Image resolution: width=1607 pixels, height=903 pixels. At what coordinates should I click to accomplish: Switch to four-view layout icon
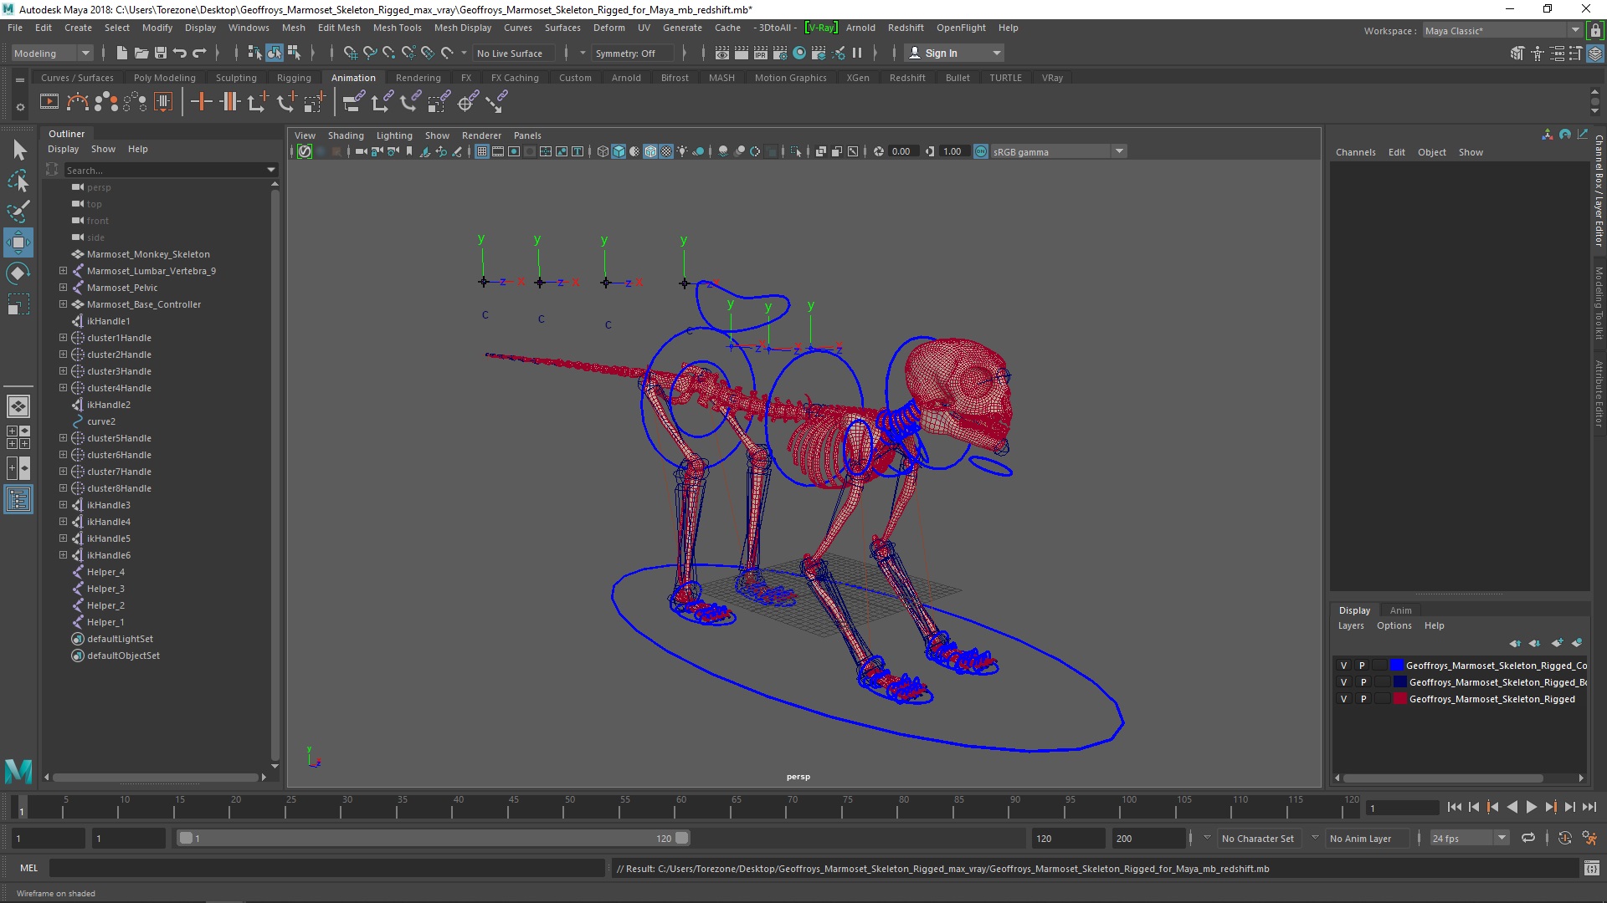click(18, 437)
